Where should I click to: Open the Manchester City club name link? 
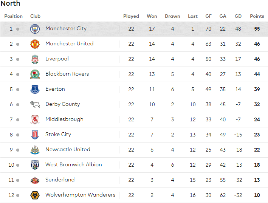tap(66, 28)
